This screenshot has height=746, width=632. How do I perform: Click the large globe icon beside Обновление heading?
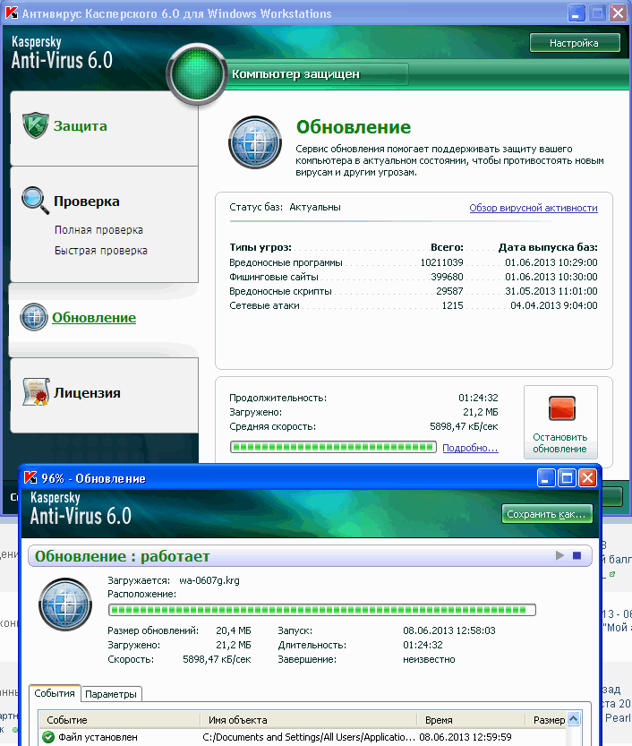(255, 142)
